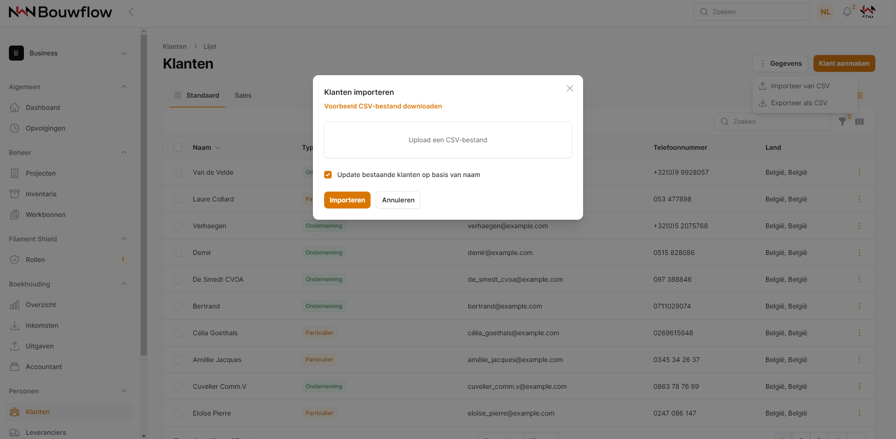Collapse the Algemeen sidebar group
896x439 pixels.
click(x=124, y=87)
